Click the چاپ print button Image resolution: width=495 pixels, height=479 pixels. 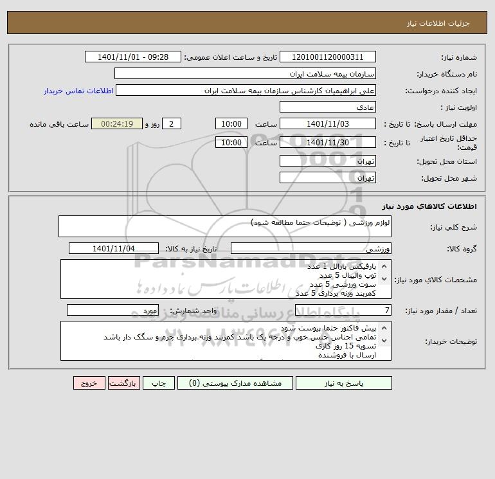pos(159,383)
